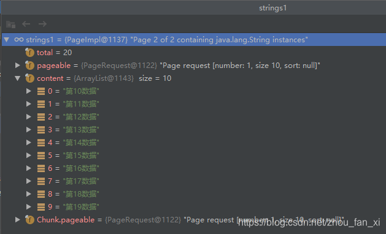Click the field icon next to total
The image size is (386, 234).
pos(29,52)
